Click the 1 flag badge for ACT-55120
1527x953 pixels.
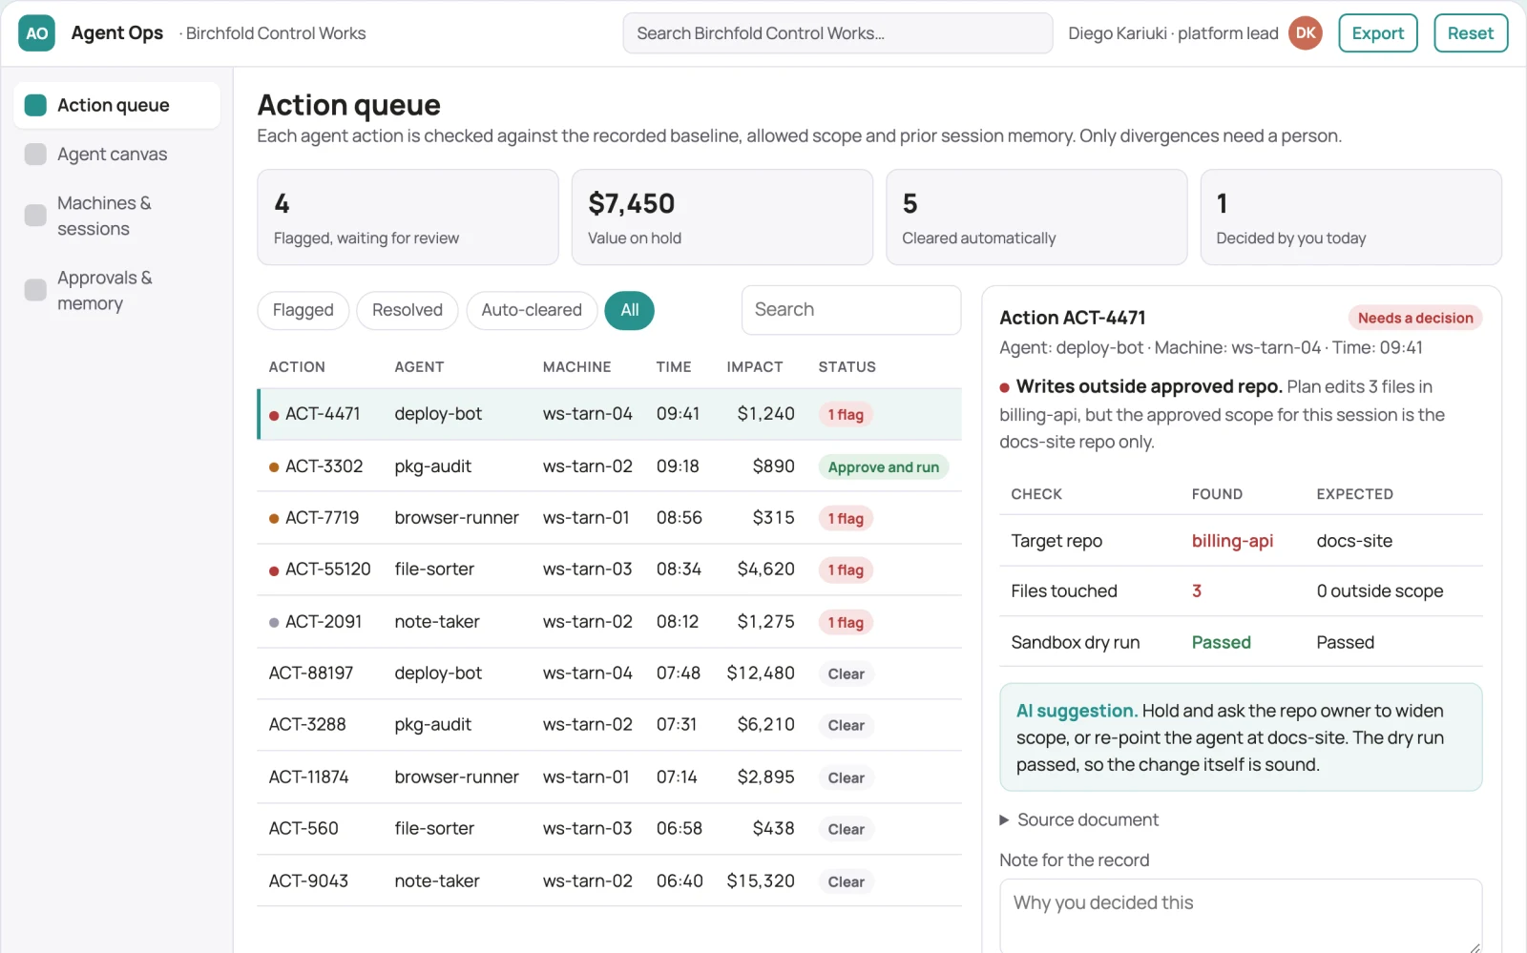point(846,570)
